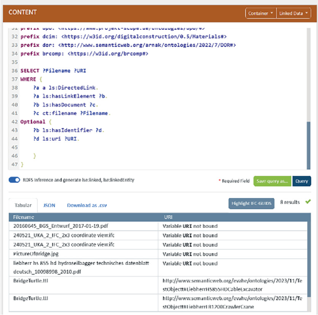
Task: Toggle the RDFS inference switch
Action: click(x=14, y=180)
